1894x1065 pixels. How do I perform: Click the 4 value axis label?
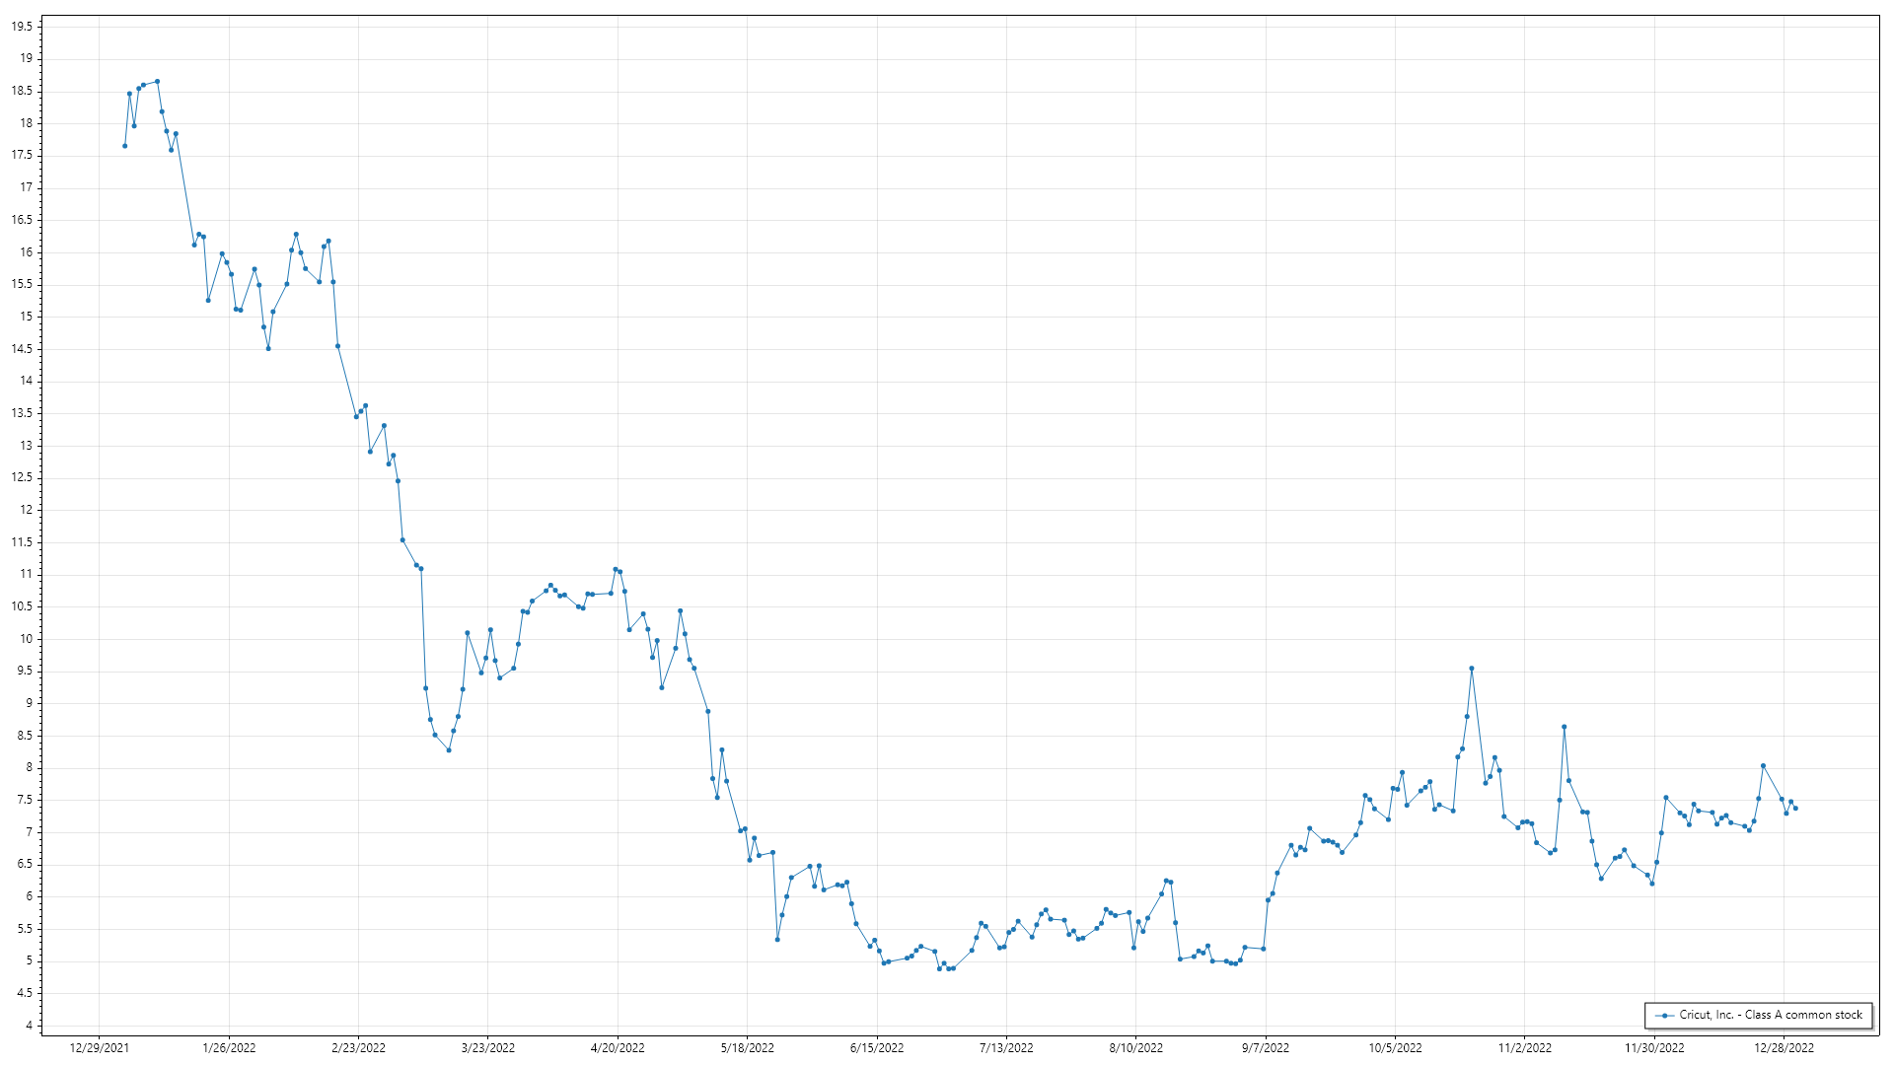[x=29, y=1026]
